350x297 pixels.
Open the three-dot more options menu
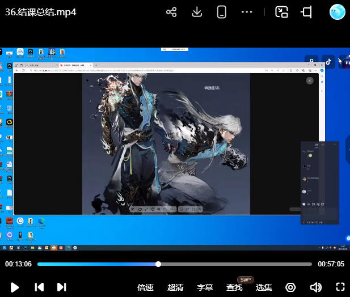tap(247, 12)
